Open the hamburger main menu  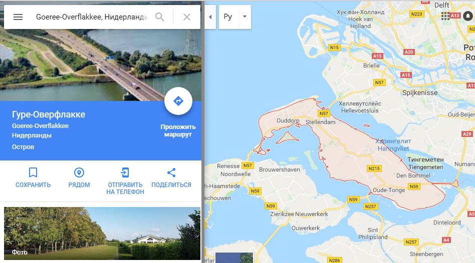point(18,17)
